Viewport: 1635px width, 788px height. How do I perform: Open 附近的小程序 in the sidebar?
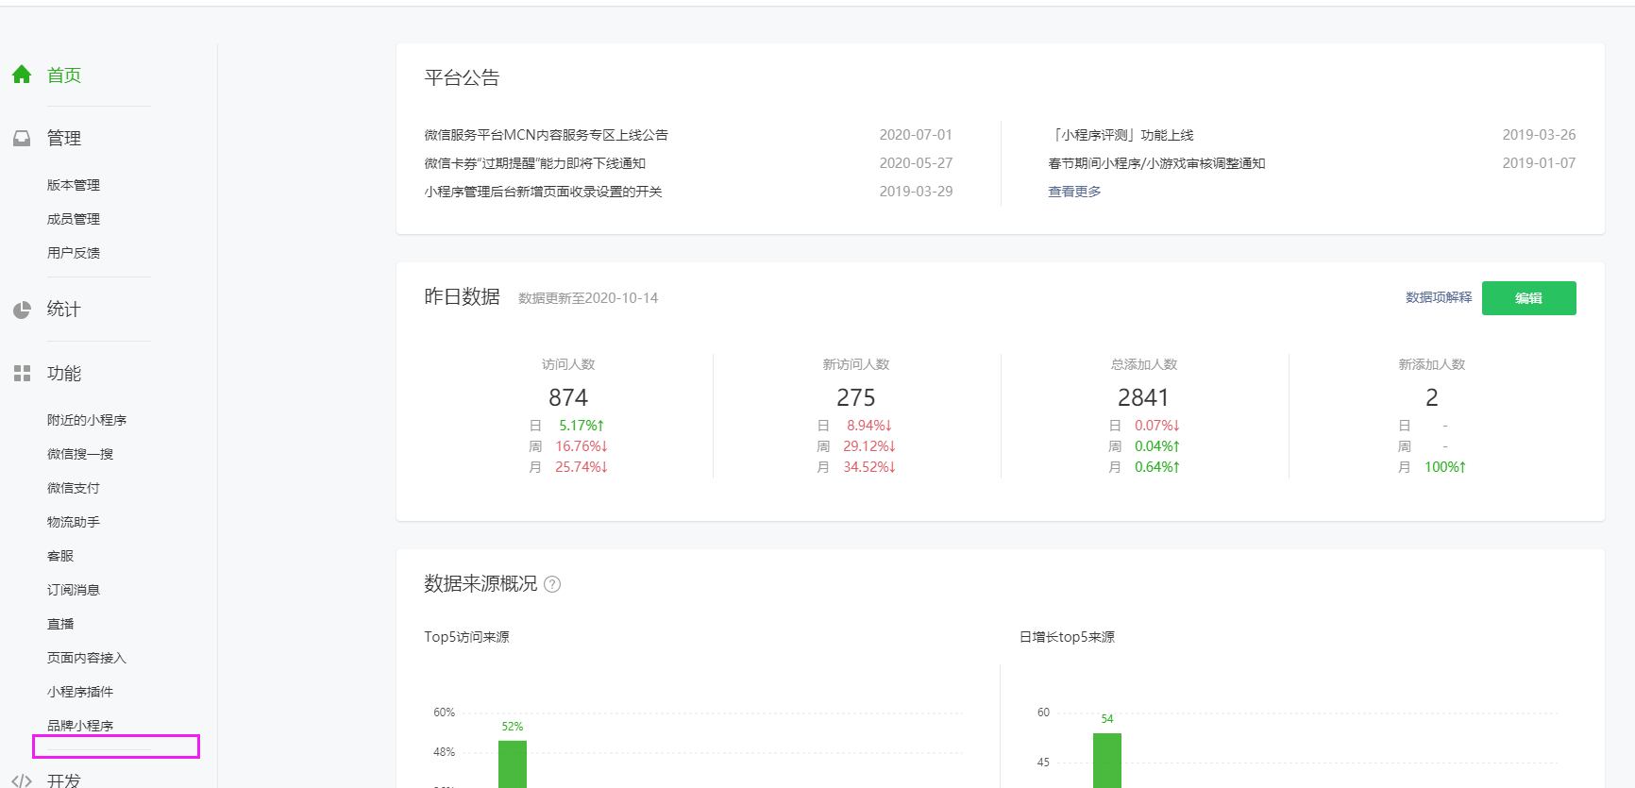coord(87,420)
